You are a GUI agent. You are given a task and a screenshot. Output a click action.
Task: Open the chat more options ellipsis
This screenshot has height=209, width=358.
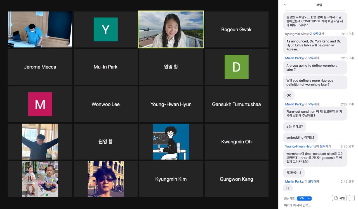[x=352, y=198]
